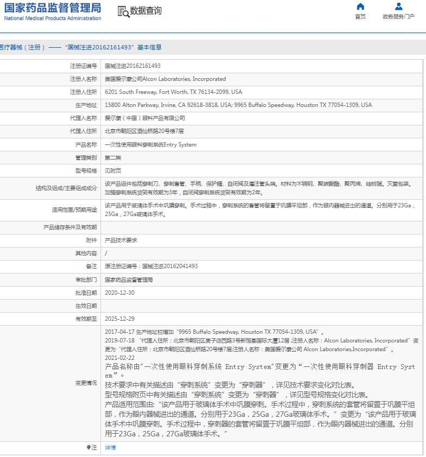Open the 详情 link in 注 row
The width and height of the screenshot is (426, 457).
(110, 447)
